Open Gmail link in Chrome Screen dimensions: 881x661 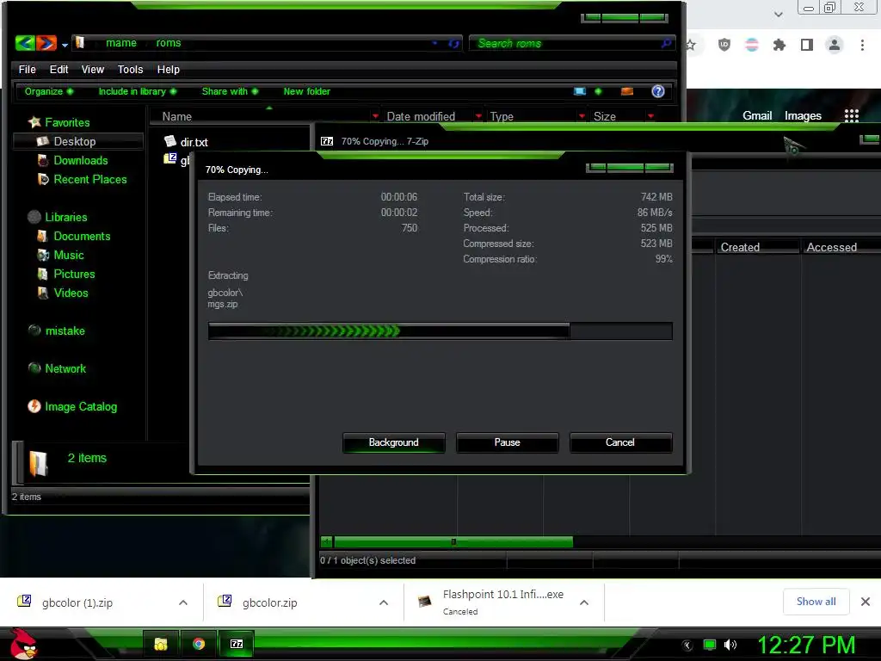[x=757, y=116]
